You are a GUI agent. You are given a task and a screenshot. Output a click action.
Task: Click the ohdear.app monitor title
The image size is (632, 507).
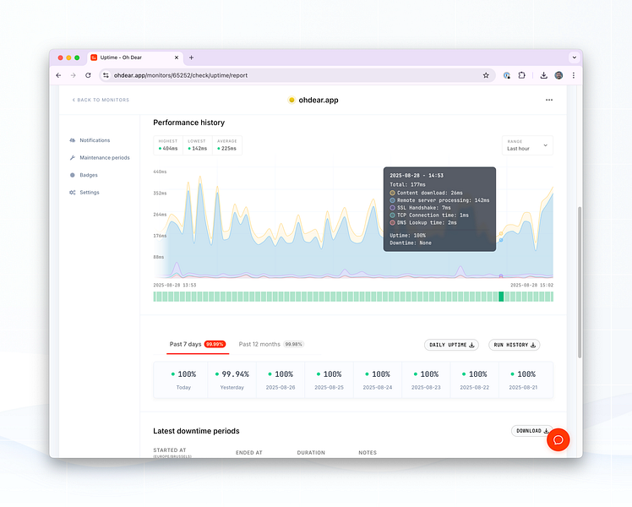click(x=319, y=100)
